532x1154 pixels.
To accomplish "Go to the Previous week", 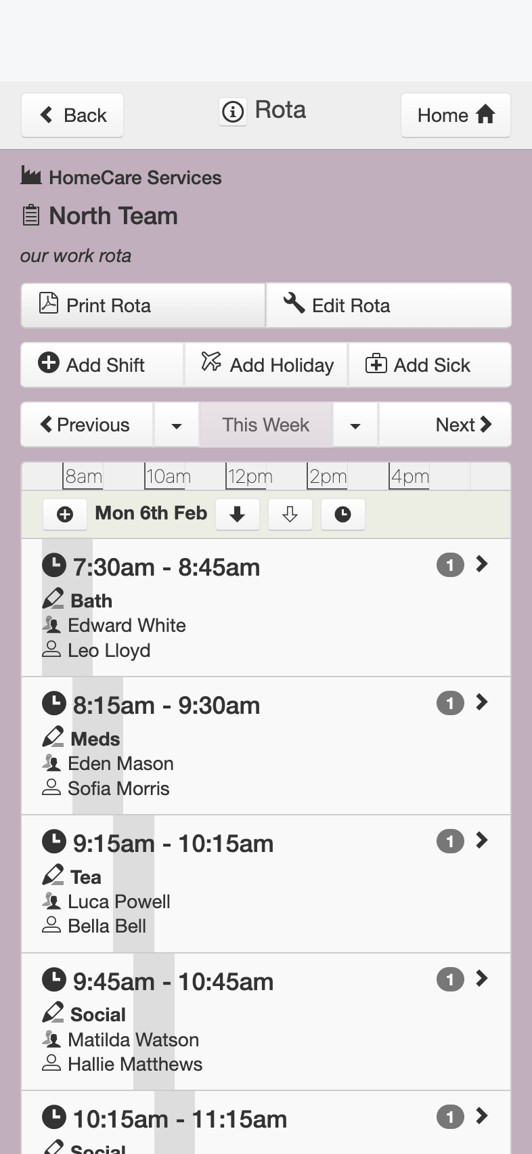I will 87,425.
